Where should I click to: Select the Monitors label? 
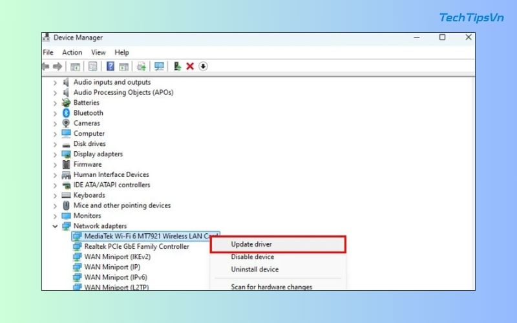[87, 216]
